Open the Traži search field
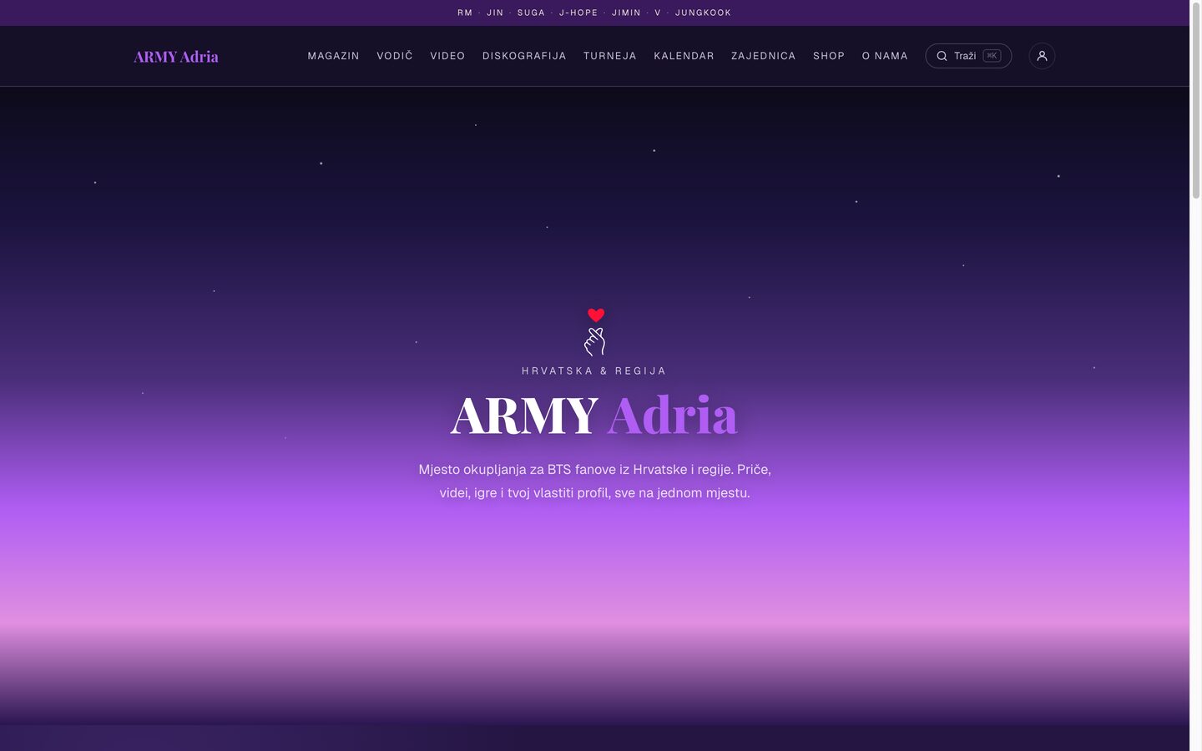The width and height of the screenshot is (1202, 751). coord(968,56)
